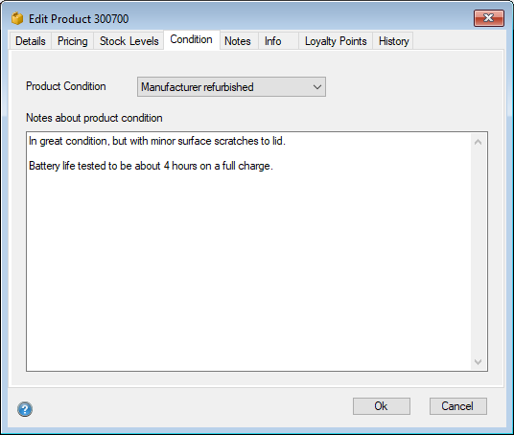View the Loyalty Points tab

pos(336,41)
